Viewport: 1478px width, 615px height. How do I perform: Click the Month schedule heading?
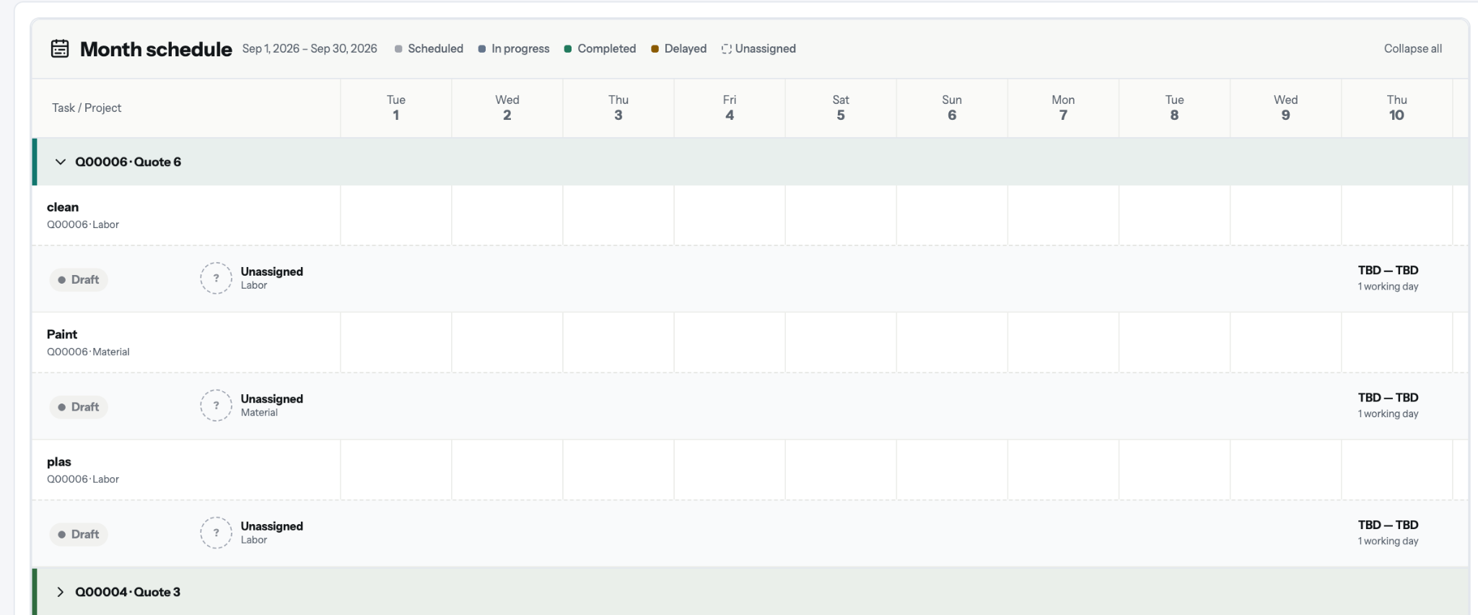click(x=156, y=49)
